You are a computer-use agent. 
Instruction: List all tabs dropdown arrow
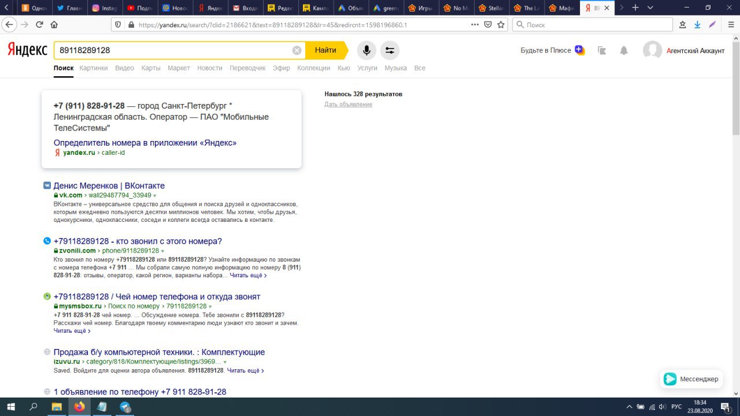pyautogui.click(x=649, y=8)
